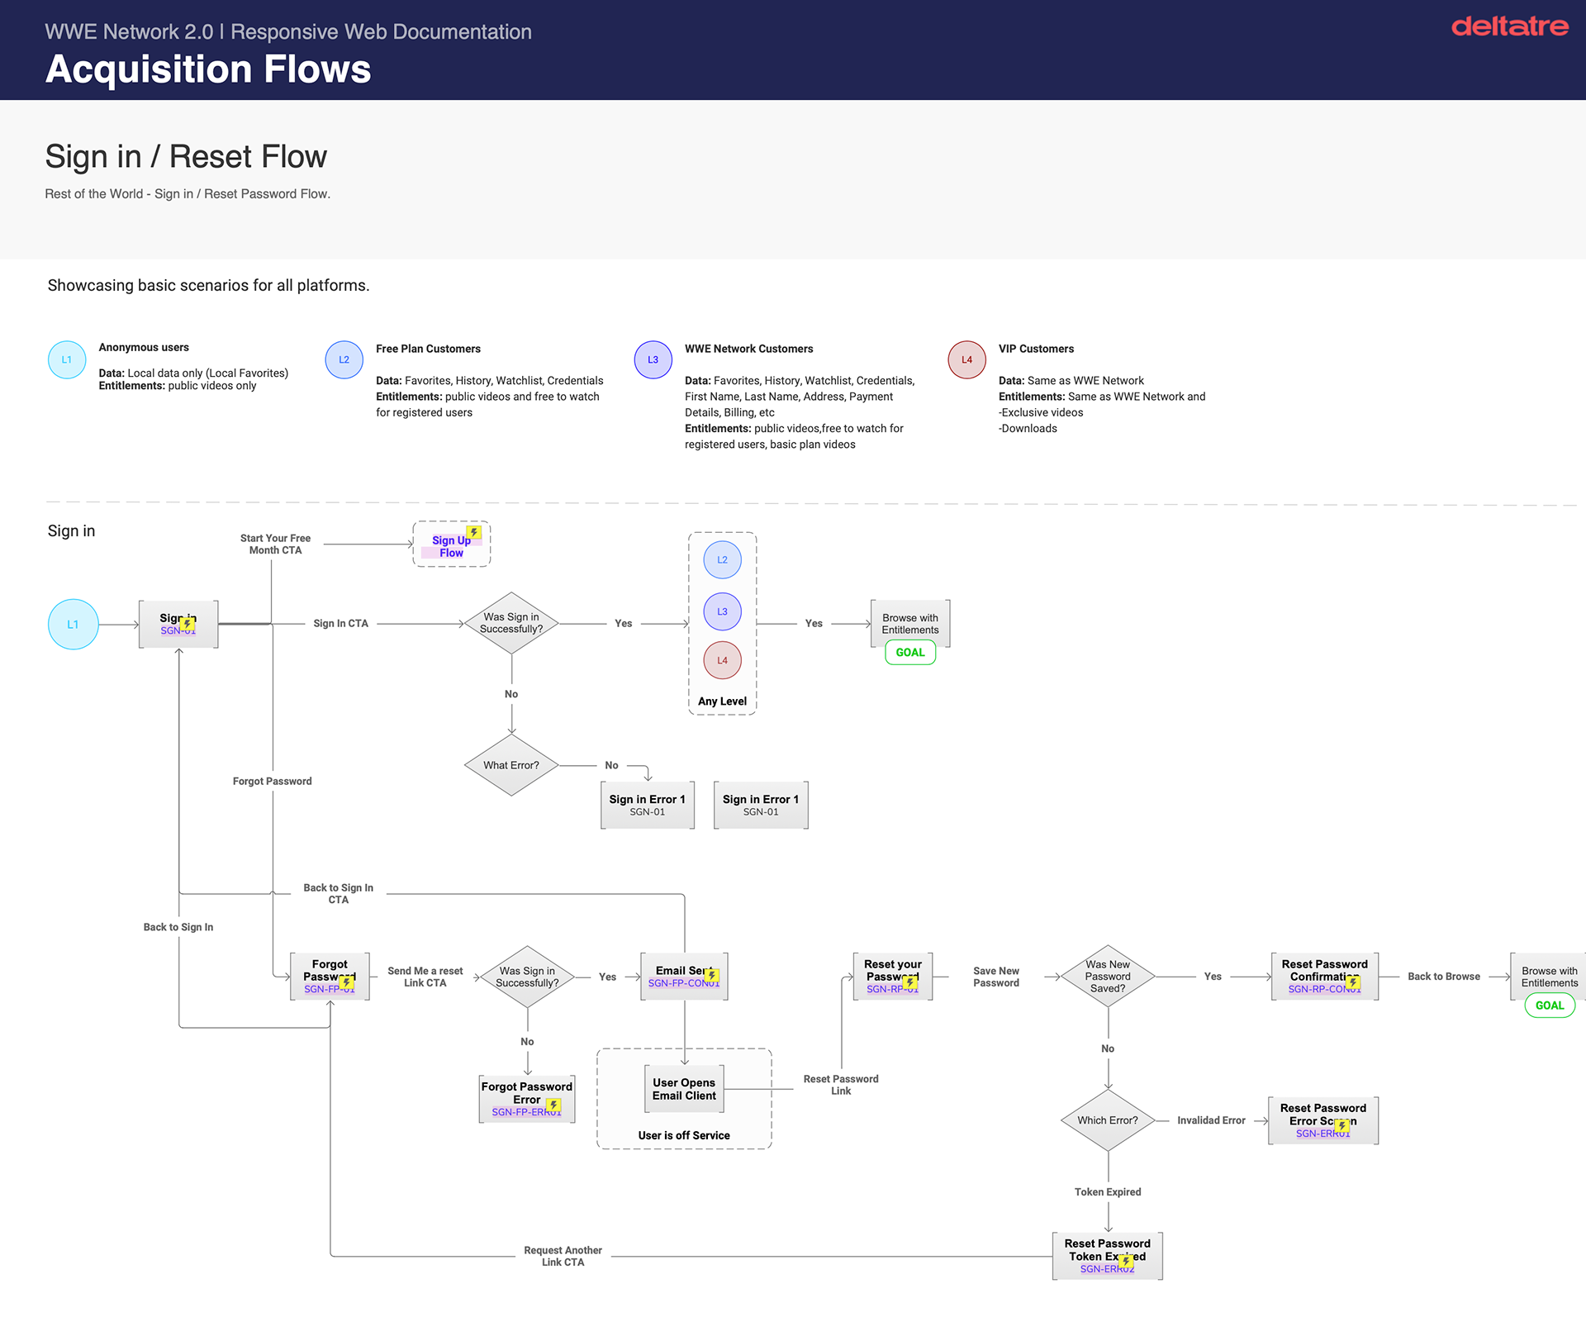Click lightning hotspot on Sign Up Flow

coord(474,533)
